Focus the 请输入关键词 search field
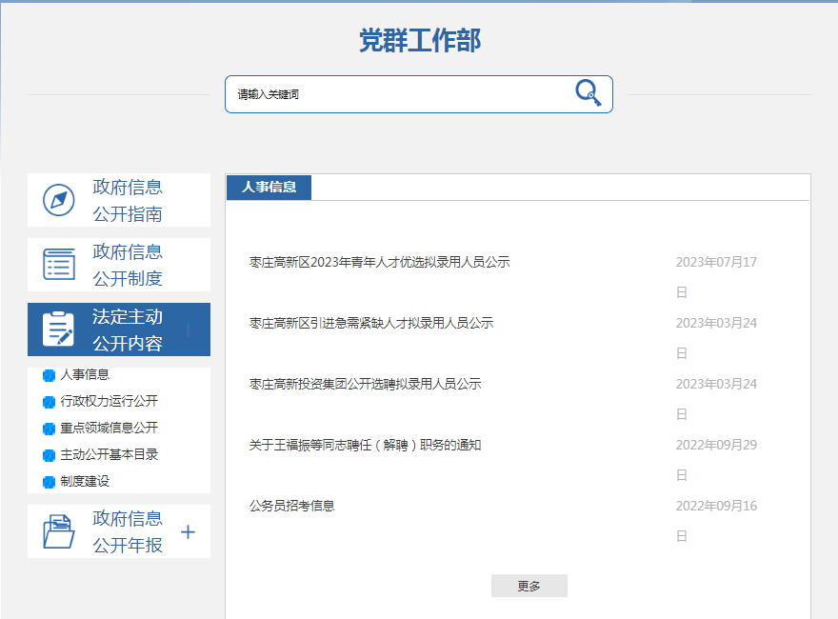838x619 pixels. [x=400, y=94]
